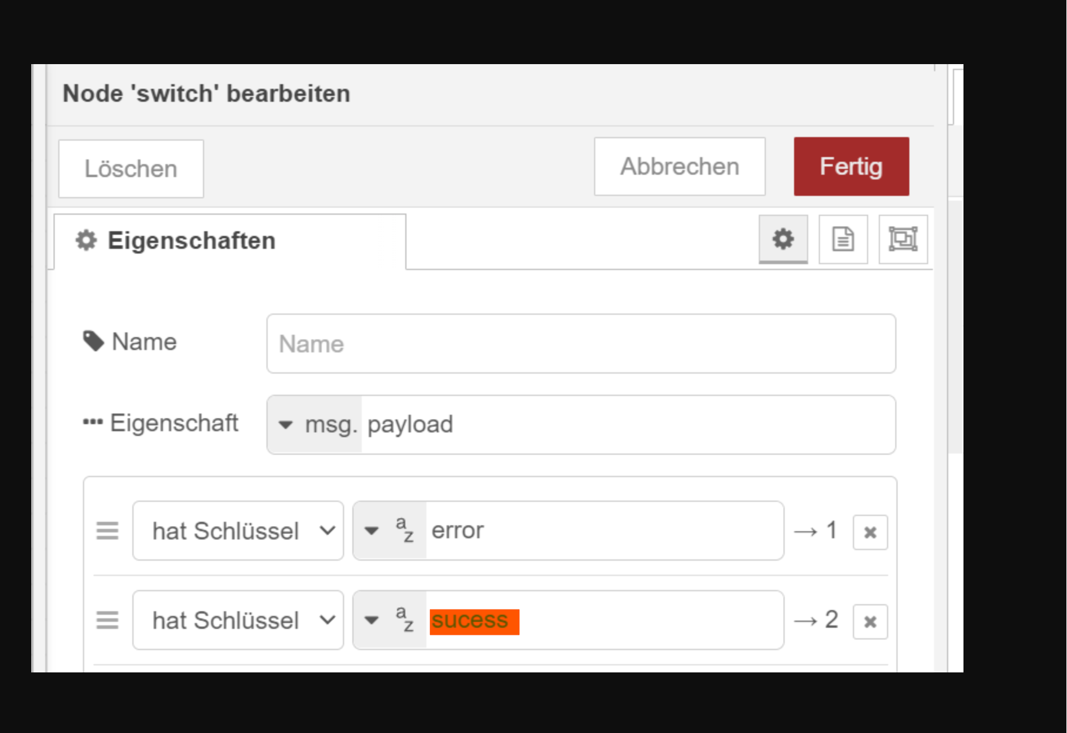Remove rule 1 with its x button
Image resolution: width=1067 pixels, height=733 pixels.
click(x=870, y=532)
